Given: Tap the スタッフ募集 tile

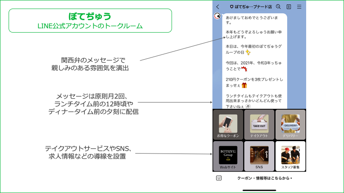Looking at the screenshot, I should point(290,156).
